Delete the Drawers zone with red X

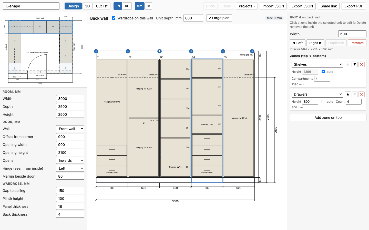pyautogui.click(x=362, y=94)
